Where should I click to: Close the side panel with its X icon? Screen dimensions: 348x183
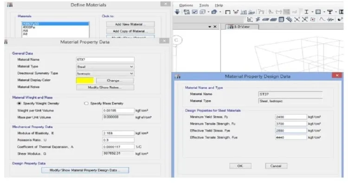pyautogui.click(x=215, y=26)
